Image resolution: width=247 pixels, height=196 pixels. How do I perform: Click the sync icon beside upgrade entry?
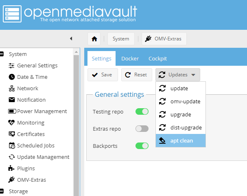pos(162,114)
